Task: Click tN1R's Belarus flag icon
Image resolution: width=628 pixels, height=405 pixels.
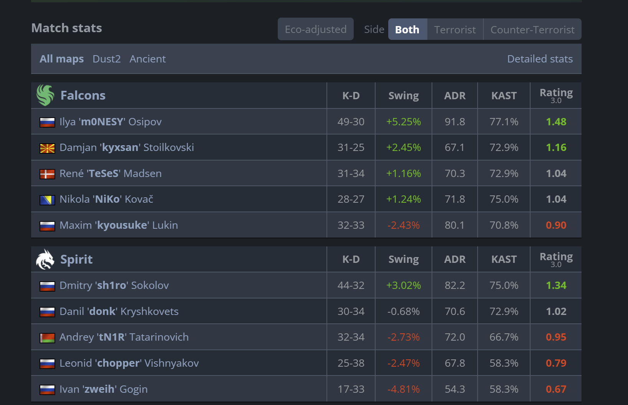Action: point(47,338)
